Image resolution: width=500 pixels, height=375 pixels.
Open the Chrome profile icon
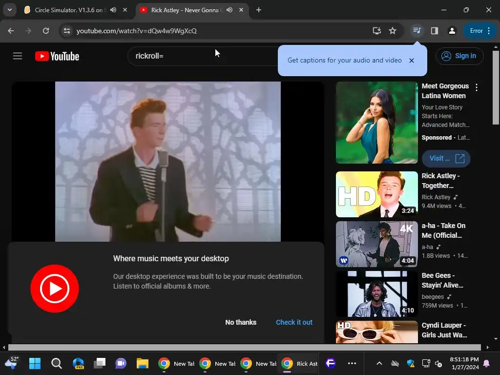[452, 31]
